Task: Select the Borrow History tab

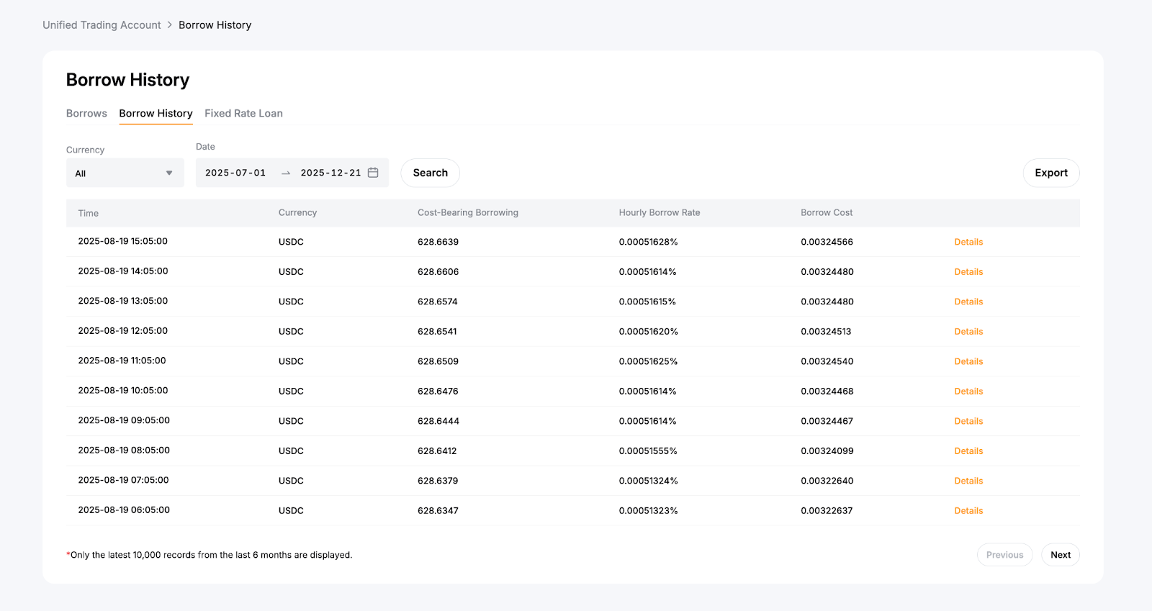Action: point(156,114)
